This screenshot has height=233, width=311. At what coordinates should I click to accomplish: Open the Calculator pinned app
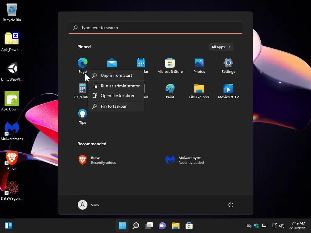[81, 91]
